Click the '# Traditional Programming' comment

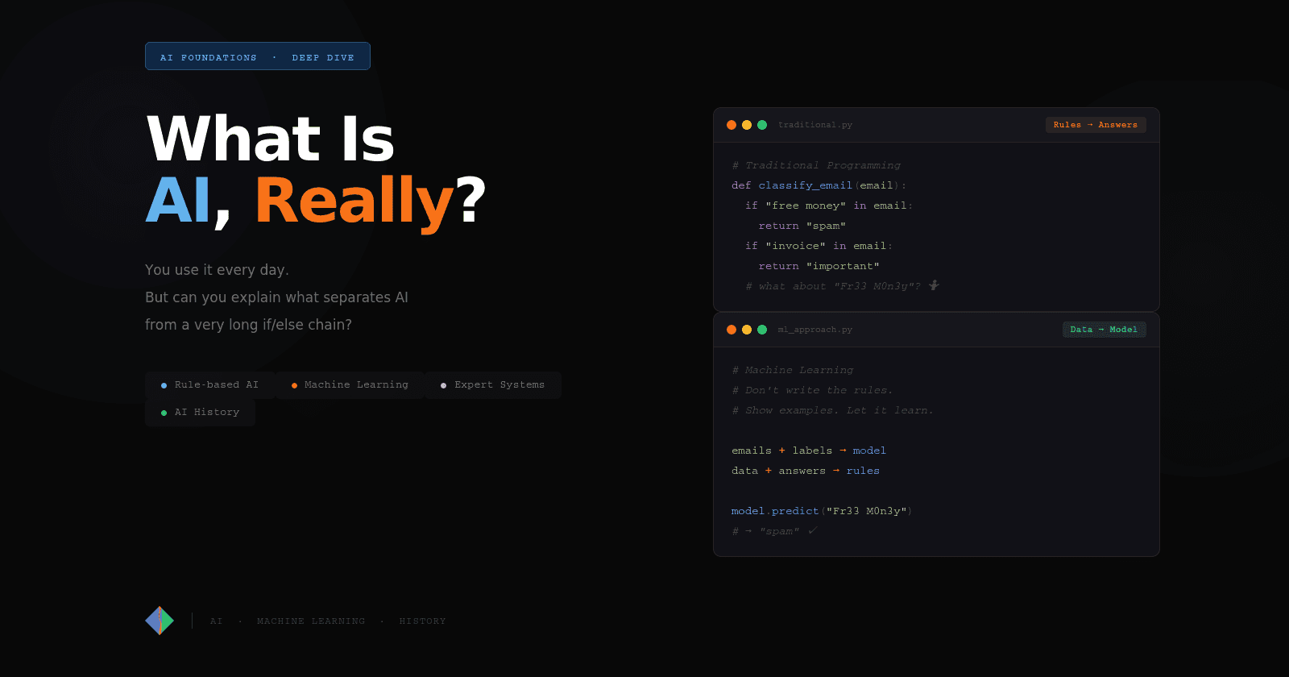pyautogui.click(x=816, y=165)
